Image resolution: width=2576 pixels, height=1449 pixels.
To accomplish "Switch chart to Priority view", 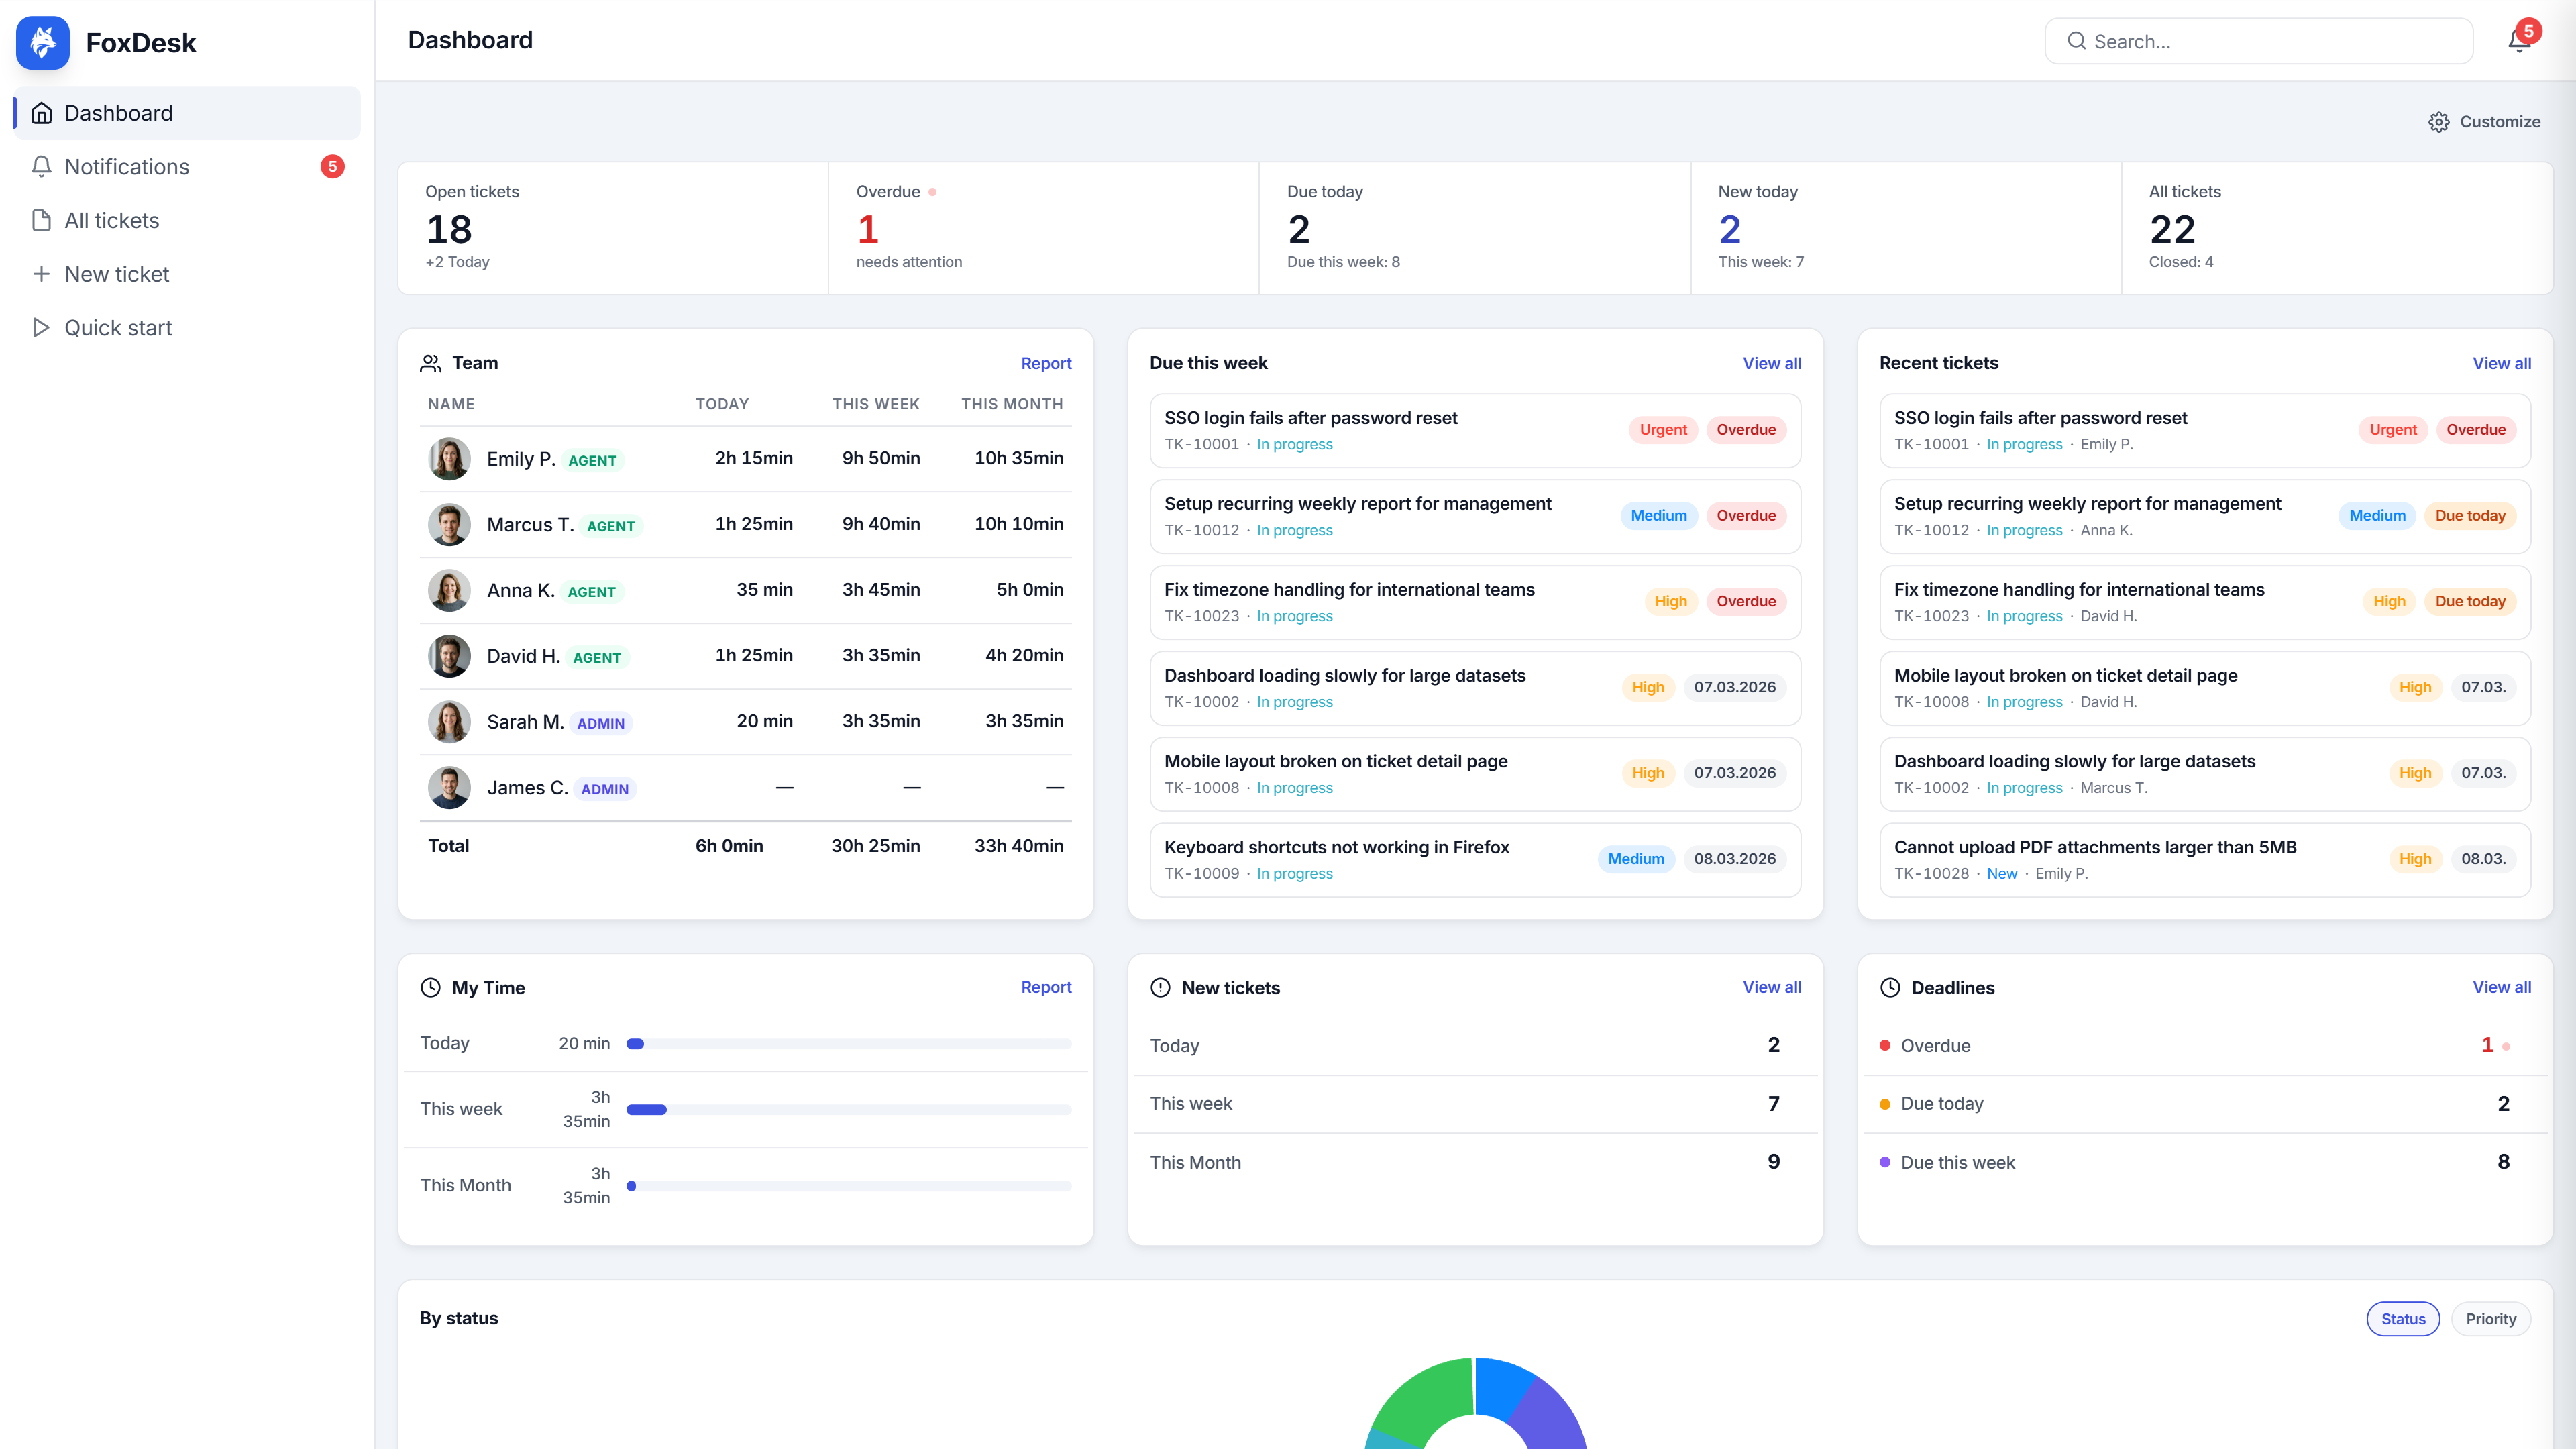I will [2490, 1318].
